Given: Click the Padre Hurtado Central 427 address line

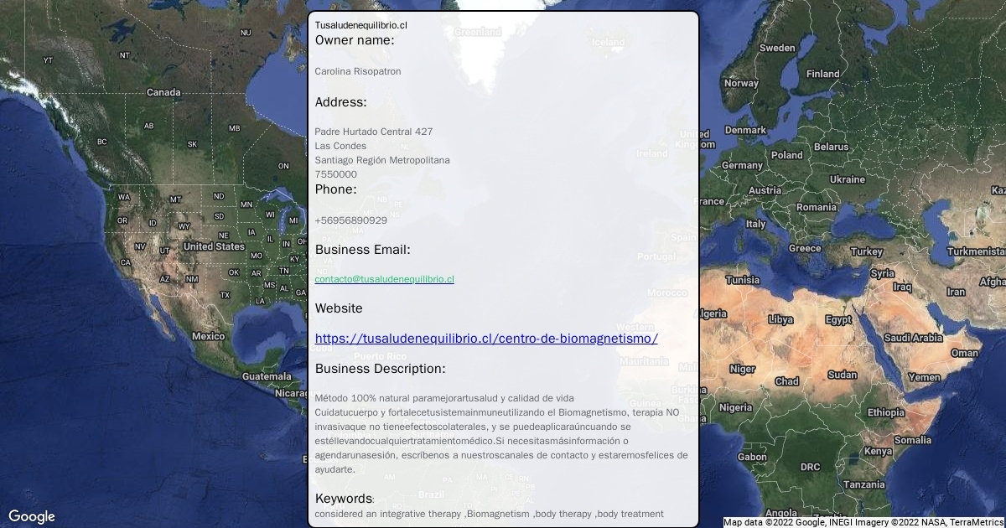Looking at the screenshot, I should (x=374, y=132).
